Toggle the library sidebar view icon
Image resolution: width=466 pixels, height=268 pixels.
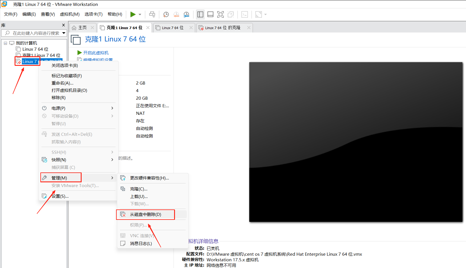click(x=200, y=14)
